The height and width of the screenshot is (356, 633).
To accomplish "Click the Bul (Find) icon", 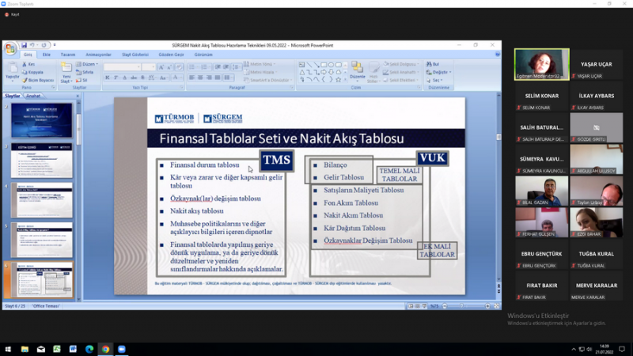I will (x=431, y=64).
